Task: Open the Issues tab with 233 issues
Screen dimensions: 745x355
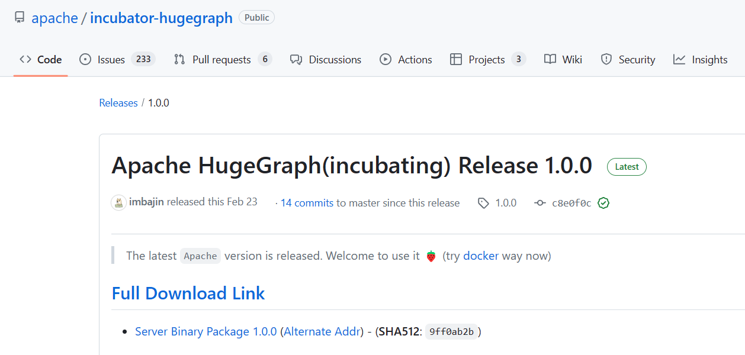Action: 110,59
